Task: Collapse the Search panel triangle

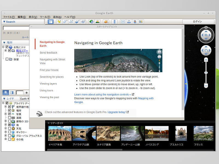Action: pos(4,22)
